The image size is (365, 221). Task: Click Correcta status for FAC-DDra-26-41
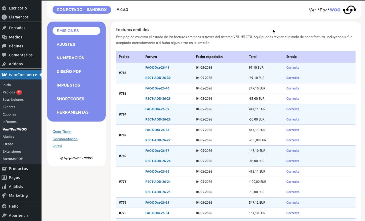(293, 68)
